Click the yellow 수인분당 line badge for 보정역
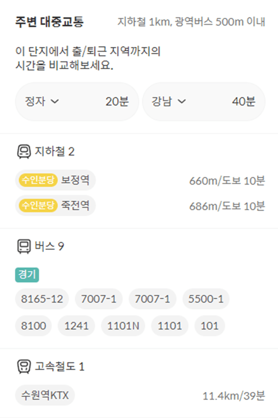The width and height of the screenshot is (278, 418). 38,180
